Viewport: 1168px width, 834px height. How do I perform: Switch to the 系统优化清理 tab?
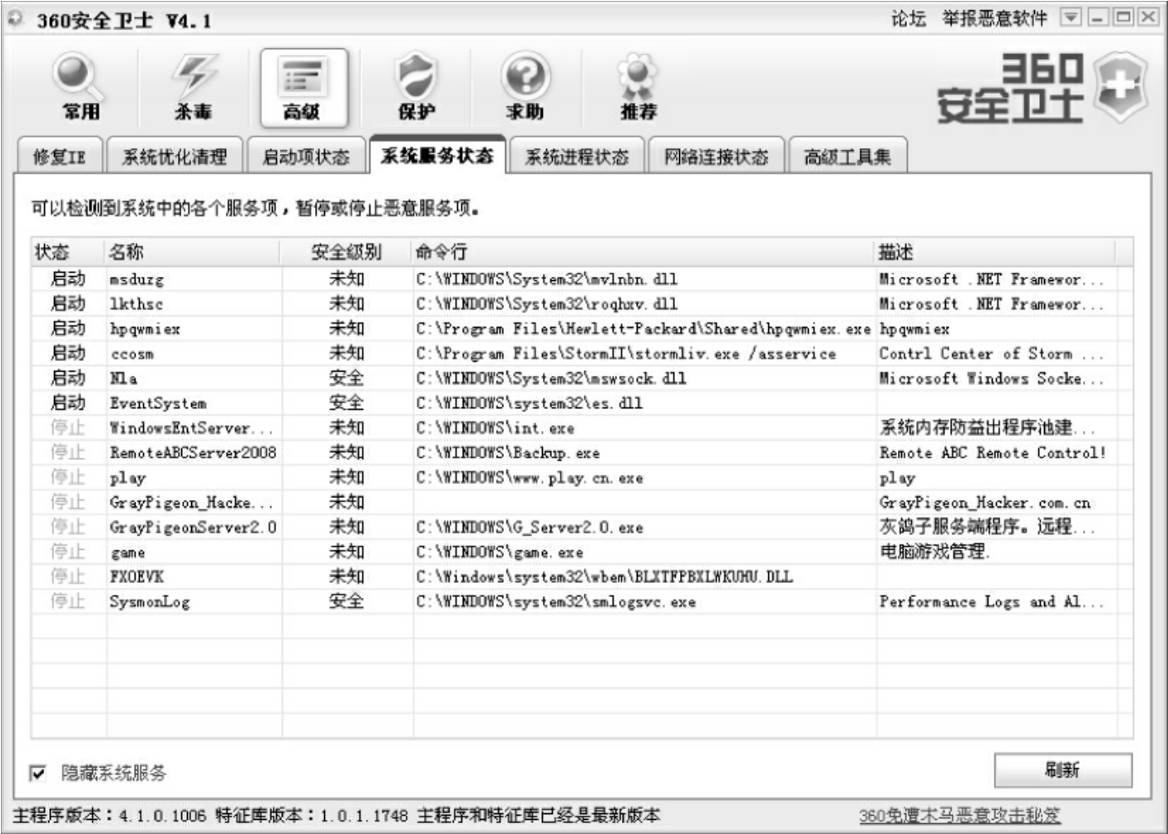[175, 155]
